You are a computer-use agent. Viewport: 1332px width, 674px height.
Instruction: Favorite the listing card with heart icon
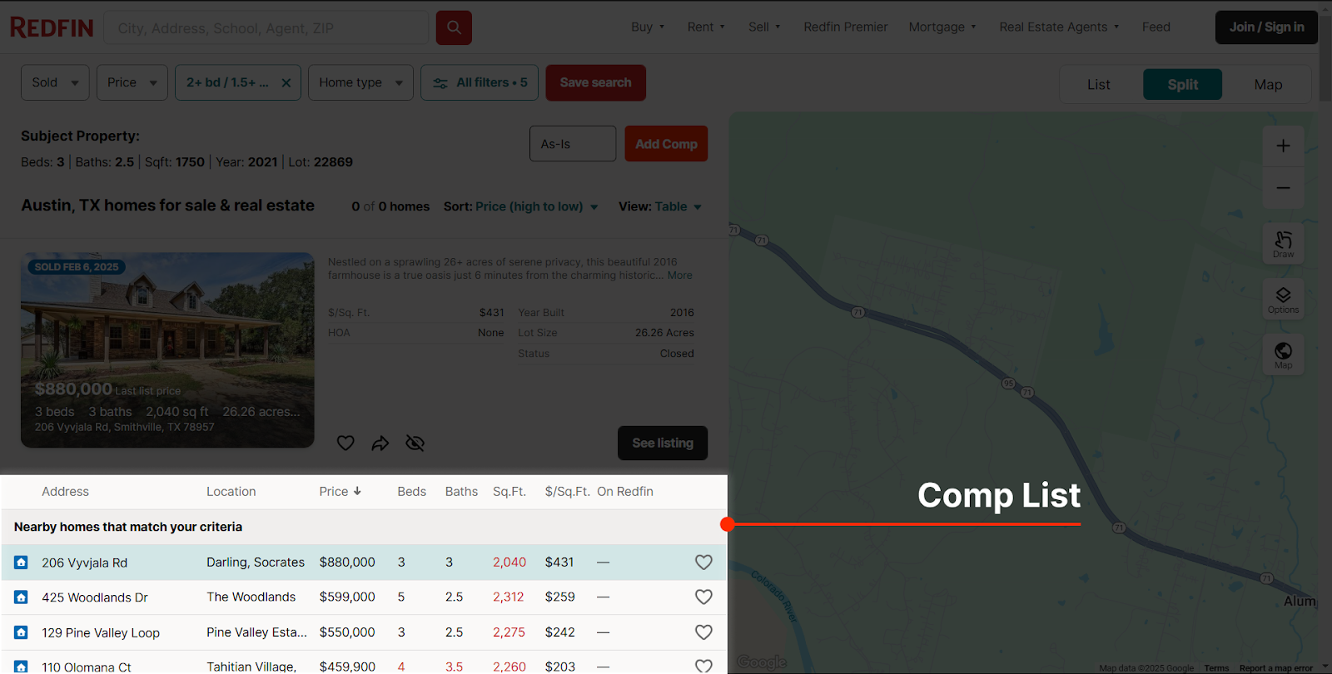point(345,444)
